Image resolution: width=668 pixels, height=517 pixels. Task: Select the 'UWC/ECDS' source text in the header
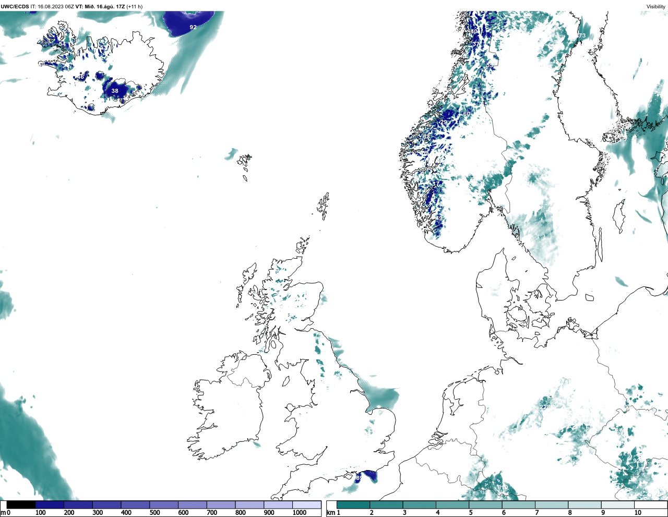tap(15, 7)
